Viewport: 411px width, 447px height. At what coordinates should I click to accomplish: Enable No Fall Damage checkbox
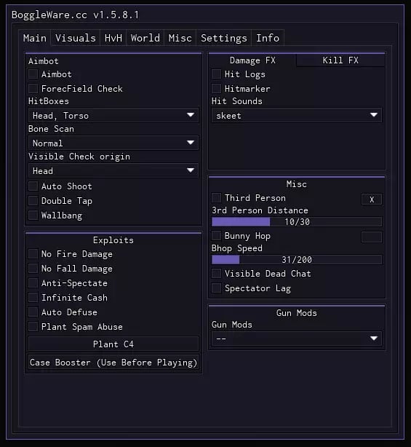click(x=33, y=269)
